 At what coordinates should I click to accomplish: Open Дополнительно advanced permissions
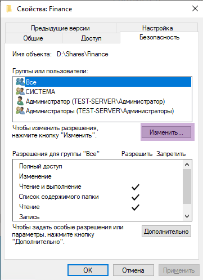[x=166, y=232]
